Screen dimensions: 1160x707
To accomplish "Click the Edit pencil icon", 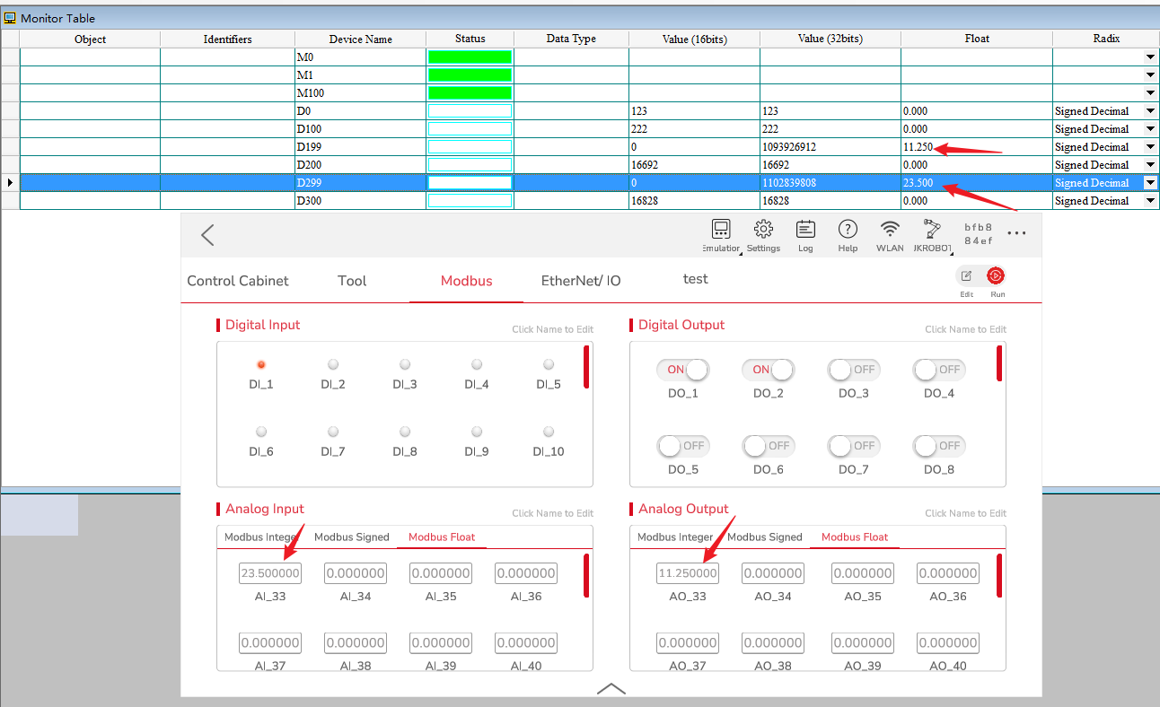I will (967, 276).
